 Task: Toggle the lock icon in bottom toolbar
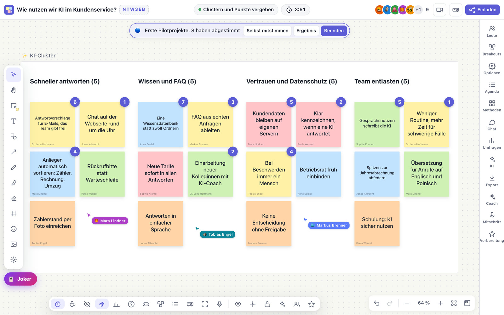click(267, 304)
